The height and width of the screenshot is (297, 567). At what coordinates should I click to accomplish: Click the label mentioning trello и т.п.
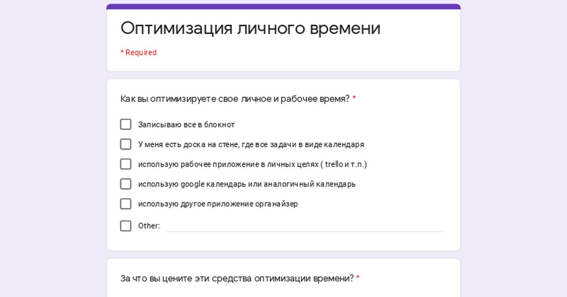tap(252, 165)
